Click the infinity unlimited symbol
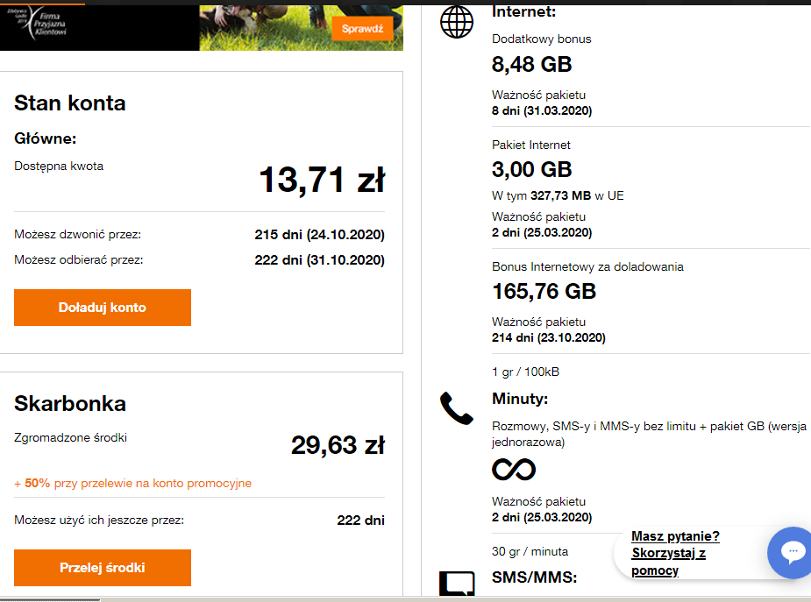This screenshot has width=811, height=602. [x=514, y=470]
